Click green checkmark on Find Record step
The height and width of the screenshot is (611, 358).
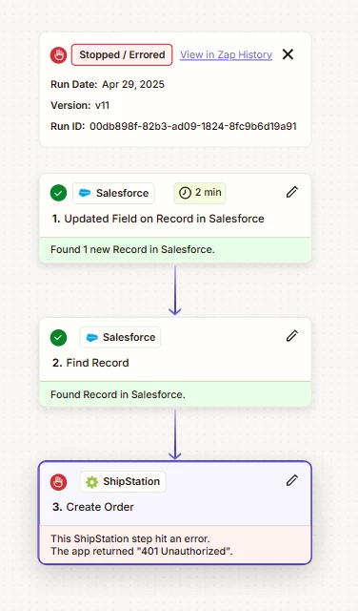click(58, 337)
